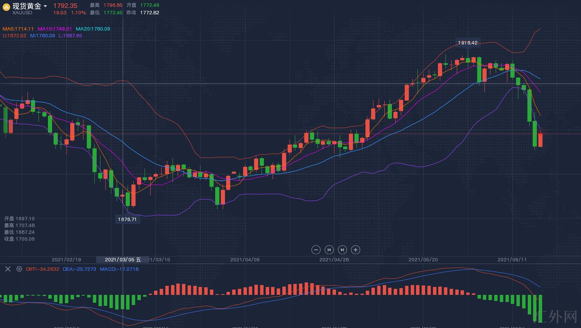The width and height of the screenshot is (581, 328).
Task: Click the MA20 moving average label
Action: point(93,29)
